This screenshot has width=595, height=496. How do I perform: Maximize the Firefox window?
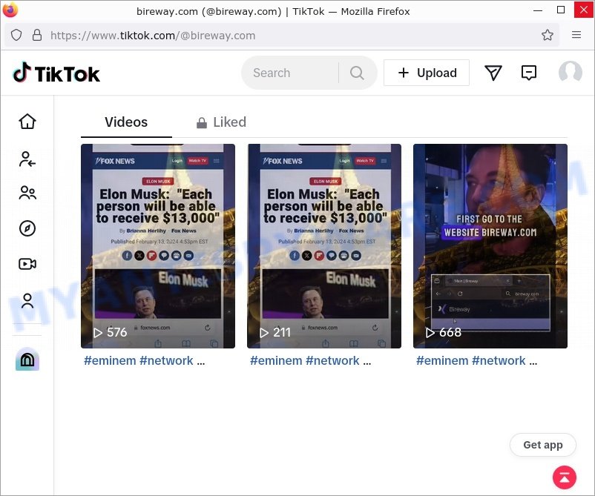pos(561,10)
